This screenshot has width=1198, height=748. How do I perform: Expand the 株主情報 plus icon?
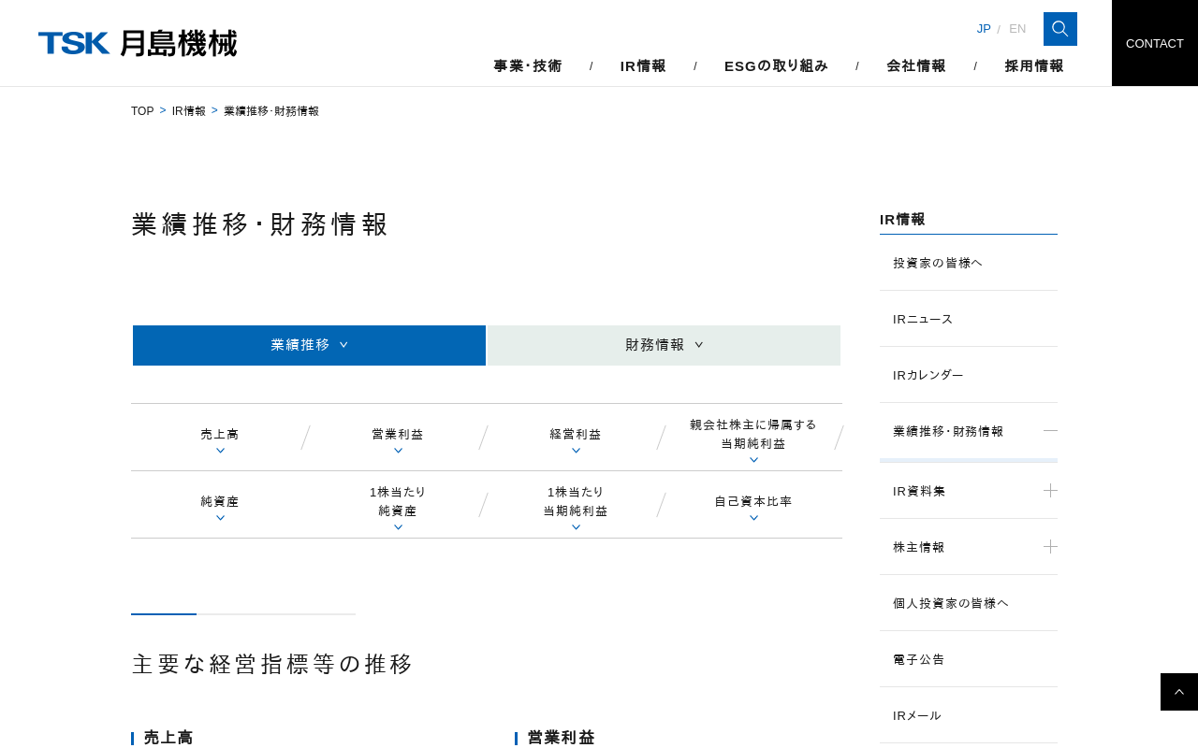1050,547
